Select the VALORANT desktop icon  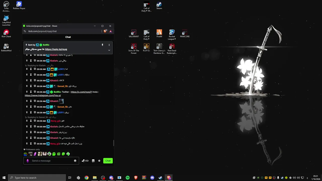tap(134, 34)
